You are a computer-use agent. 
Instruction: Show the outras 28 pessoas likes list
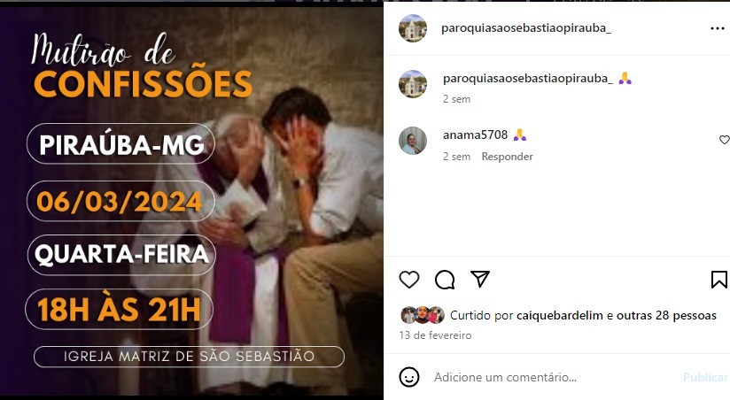[x=666, y=315]
